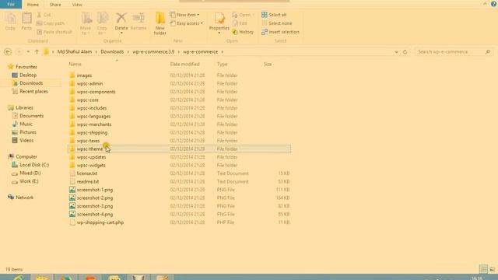Open the New item dropdown

[185, 15]
